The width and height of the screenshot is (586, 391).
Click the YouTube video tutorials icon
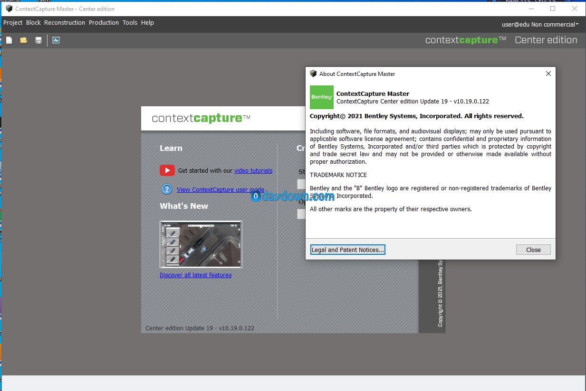(x=167, y=170)
